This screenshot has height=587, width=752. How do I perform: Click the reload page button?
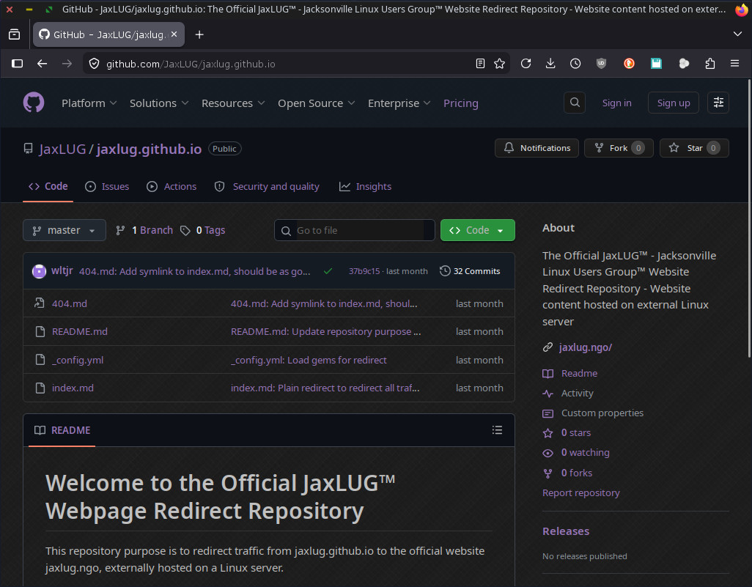[x=526, y=64]
